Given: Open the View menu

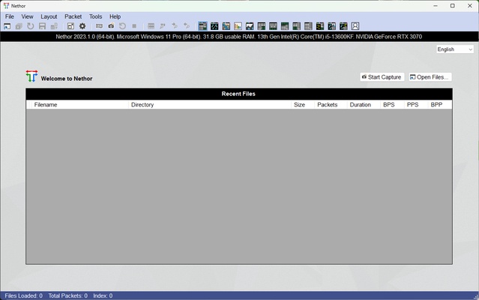Looking at the screenshot, I should 27,16.
